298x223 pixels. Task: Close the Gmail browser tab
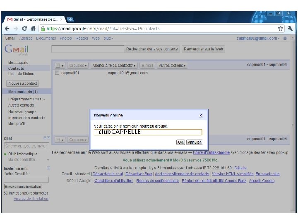coord(61,19)
